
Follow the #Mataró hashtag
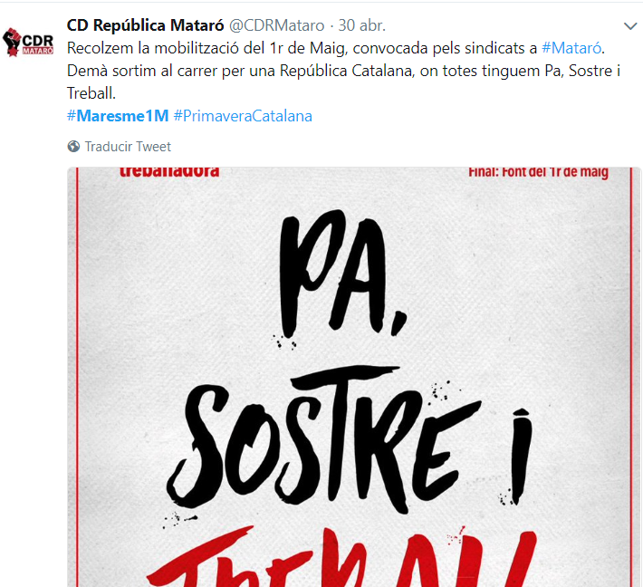tap(571, 48)
